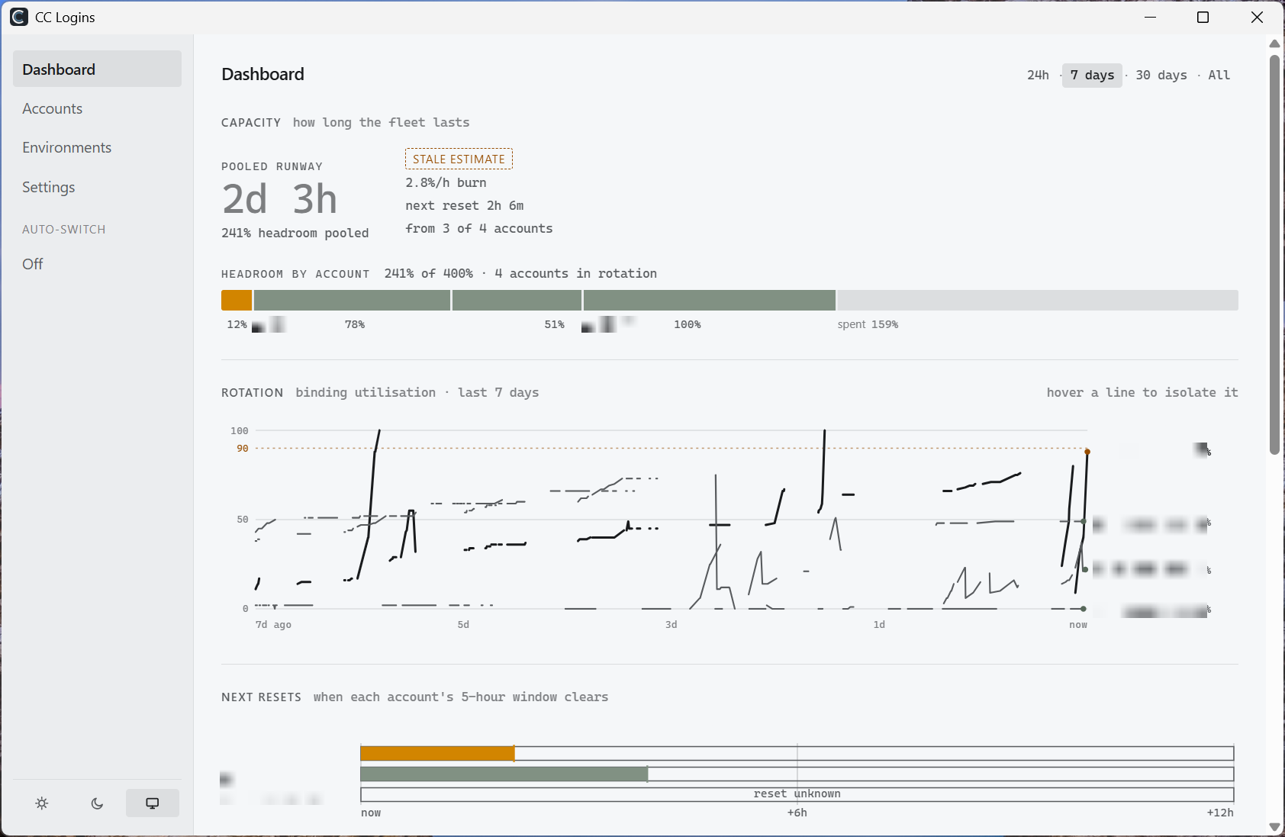This screenshot has height=837, width=1285.
Task: Click the orange next-reset progress bar
Action: pos(437,754)
